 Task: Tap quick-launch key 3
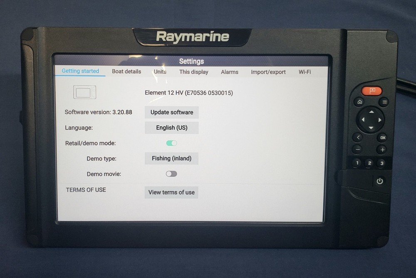point(381,163)
